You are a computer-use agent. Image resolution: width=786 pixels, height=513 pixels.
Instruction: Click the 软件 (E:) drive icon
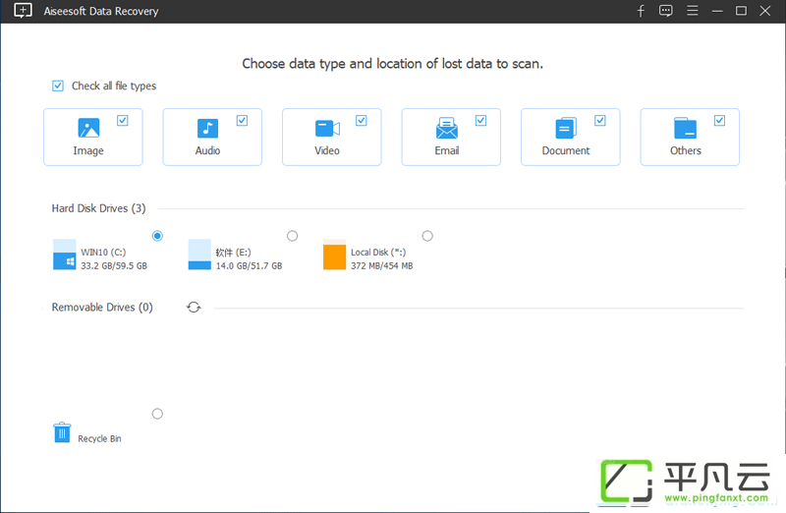(199, 255)
